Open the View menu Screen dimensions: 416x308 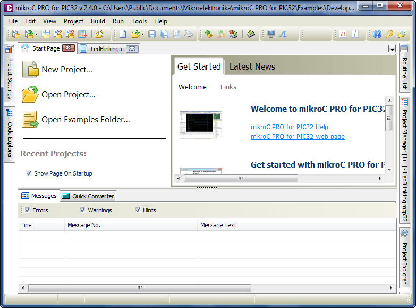click(49, 21)
